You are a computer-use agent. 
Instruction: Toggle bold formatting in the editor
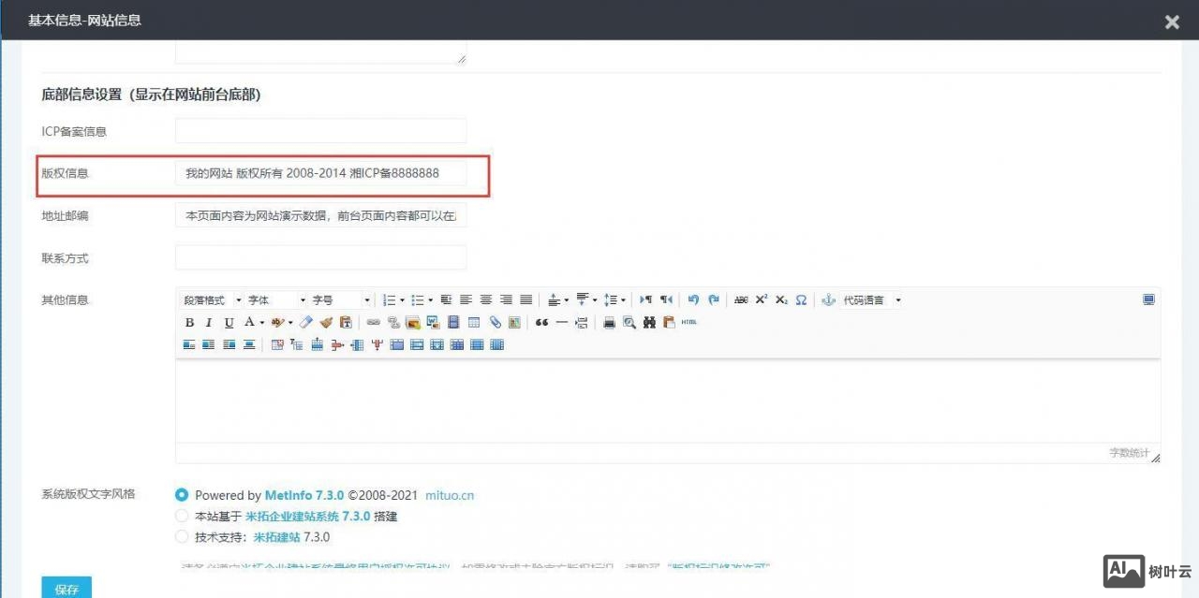point(188,322)
